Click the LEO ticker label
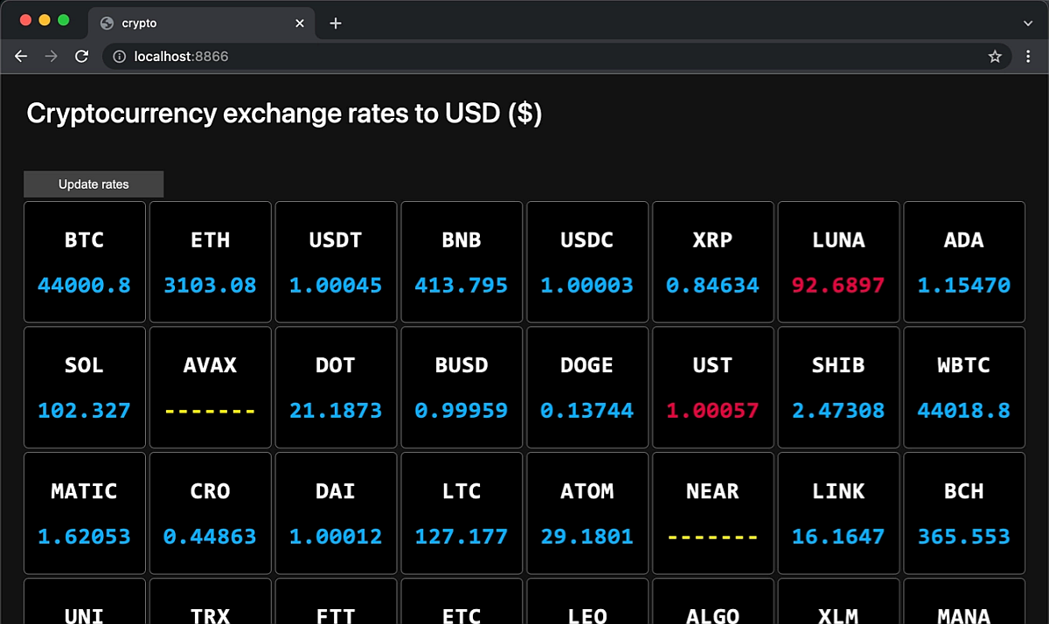Viewport: 1049px width, 624px height. pos(587,616)
